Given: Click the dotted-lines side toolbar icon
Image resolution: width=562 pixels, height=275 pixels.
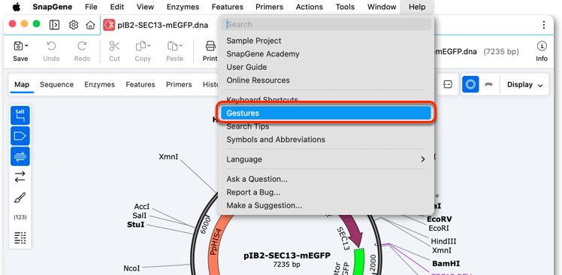Looking at the screenshot, I should [x=20, y=237].
